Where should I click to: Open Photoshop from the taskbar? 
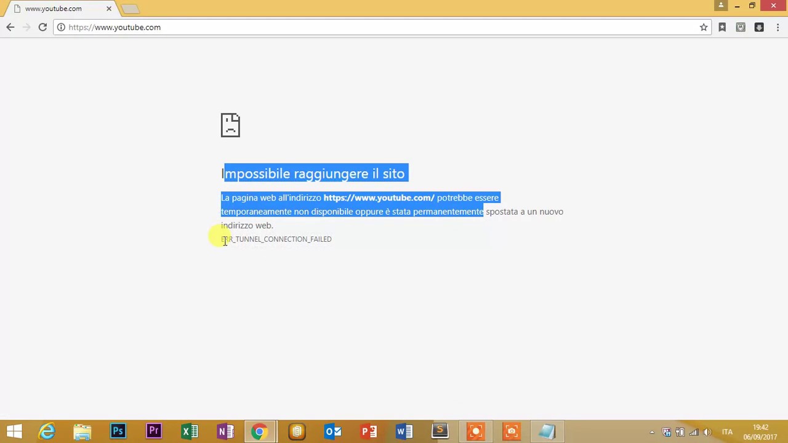point(118,431)
